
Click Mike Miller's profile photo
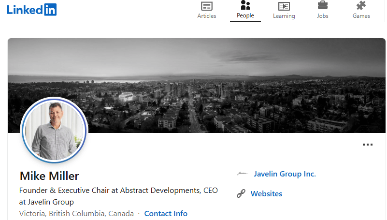pyautogui.click(x=54, y=131)
